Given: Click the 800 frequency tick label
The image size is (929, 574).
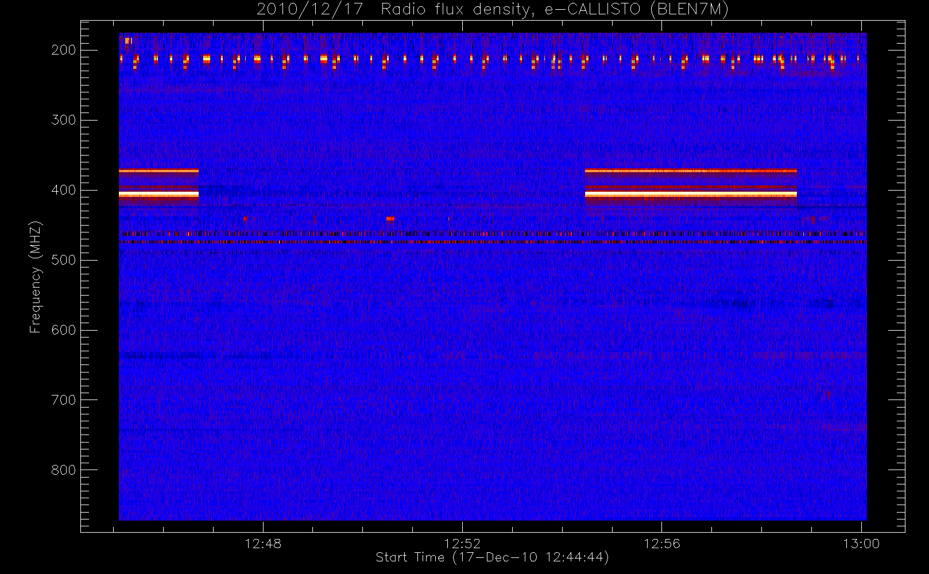Looking at the screenshot, I should point(63,470).
